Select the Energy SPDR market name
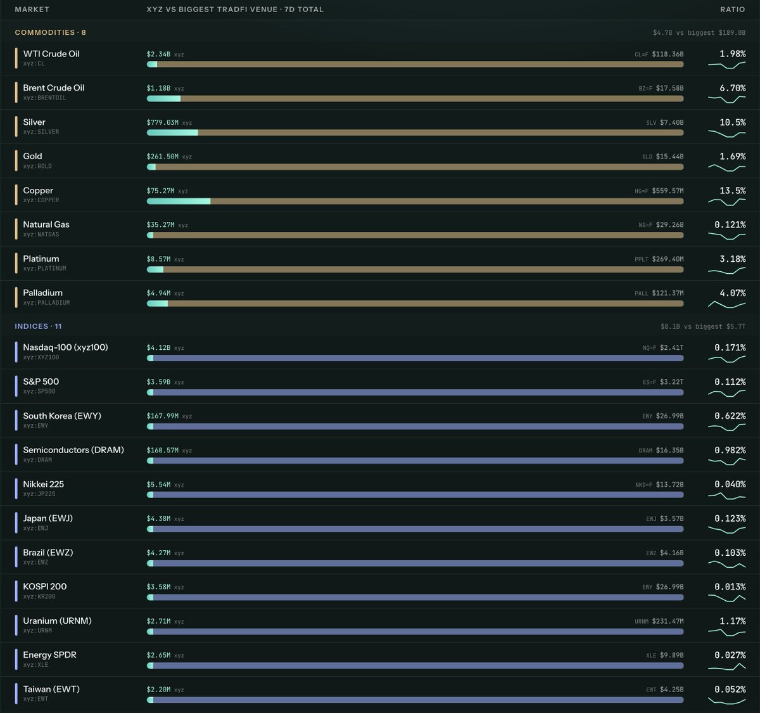The height and width of the screenshot is (713, 760). tap(50, 655)
